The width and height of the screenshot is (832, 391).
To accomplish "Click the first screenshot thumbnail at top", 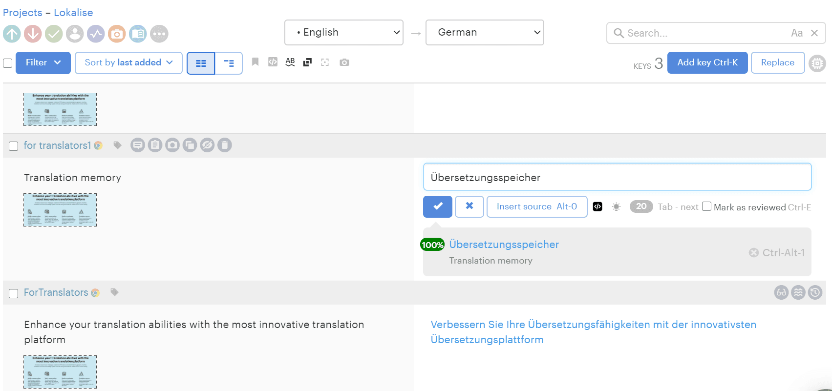I will coord(60,109).
